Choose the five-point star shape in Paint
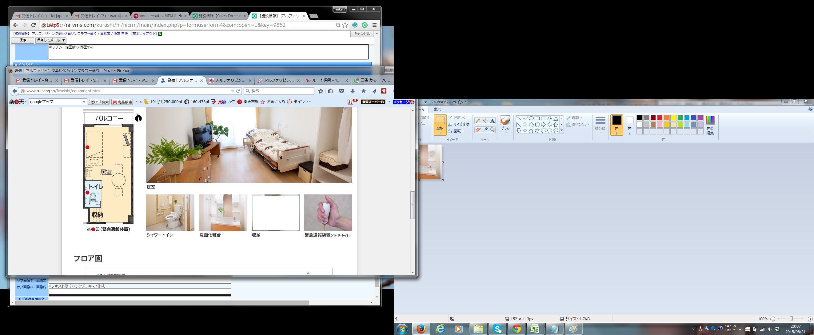 pyautogui.click(x=531, y=130)
